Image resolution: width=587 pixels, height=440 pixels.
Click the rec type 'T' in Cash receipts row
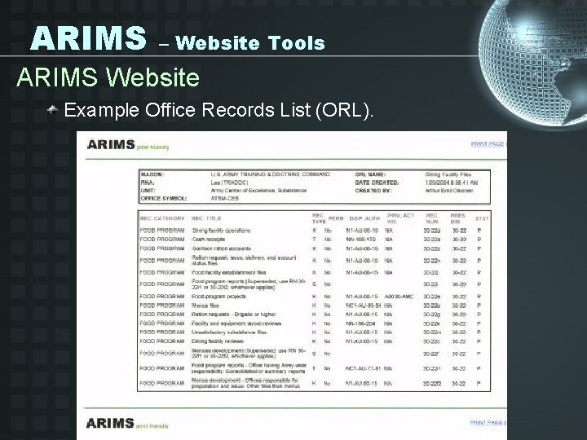pyautogui.click(x=314, y=240)
